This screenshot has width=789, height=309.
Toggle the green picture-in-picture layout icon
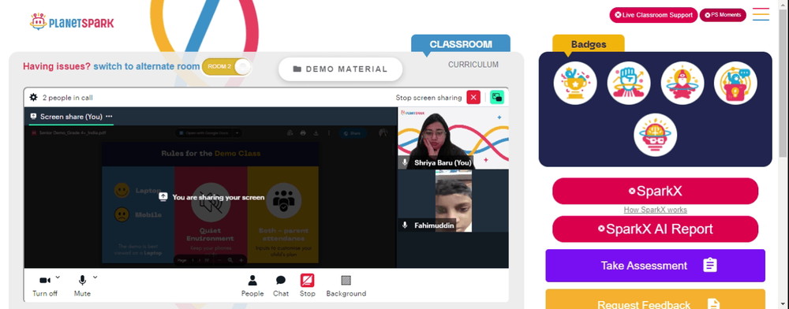pos(497,98)
